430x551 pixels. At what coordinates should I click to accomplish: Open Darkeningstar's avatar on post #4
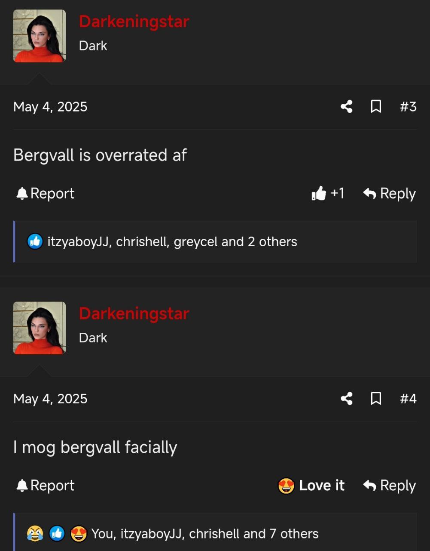pos(40,328)
